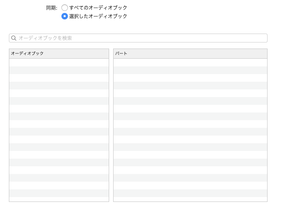293x210 pixels.
Task: Click second row of オーディオブック list
Action: 59,70
